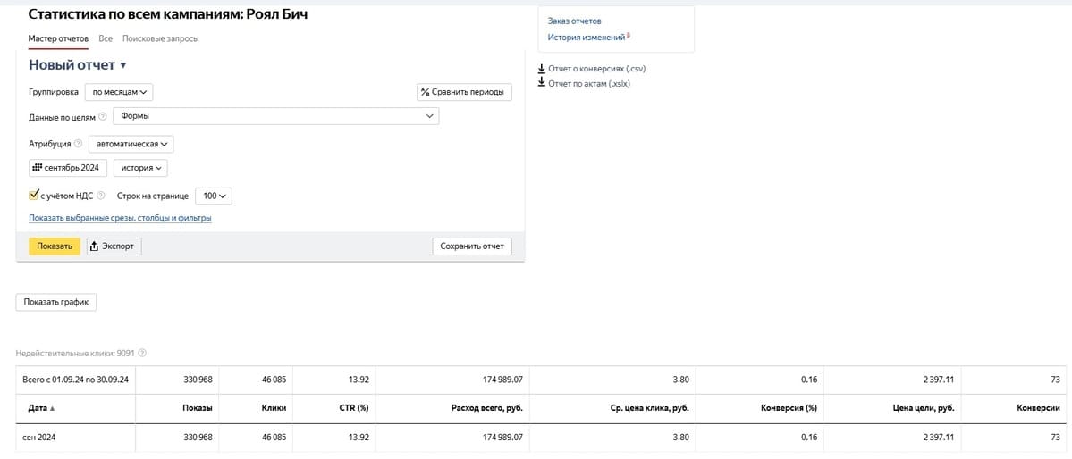Click the Конверсия (%) column header
Screen dimensions: 1072x459
(x=789, y=408)
